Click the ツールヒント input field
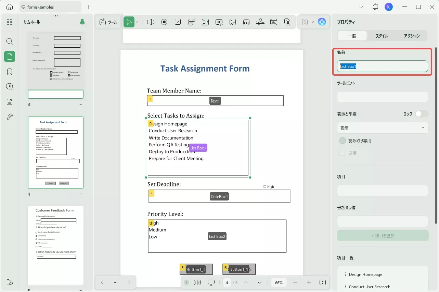The width and height of the screenshot is (439, 292). click(x=383, y=97)
